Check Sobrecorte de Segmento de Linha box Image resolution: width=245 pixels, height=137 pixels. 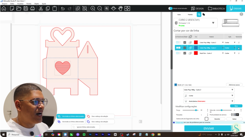pyautogui.click(x=207, y=119)
